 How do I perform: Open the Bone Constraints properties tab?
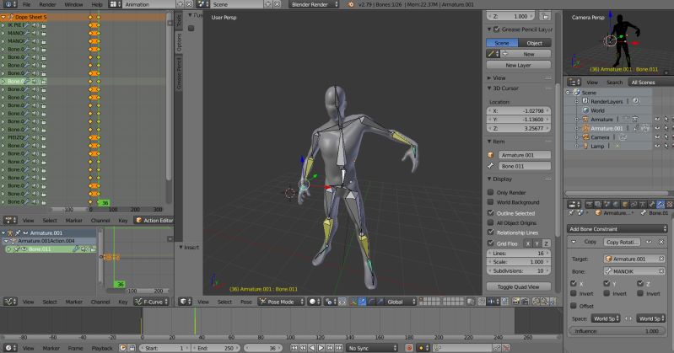tap(661, 205)
